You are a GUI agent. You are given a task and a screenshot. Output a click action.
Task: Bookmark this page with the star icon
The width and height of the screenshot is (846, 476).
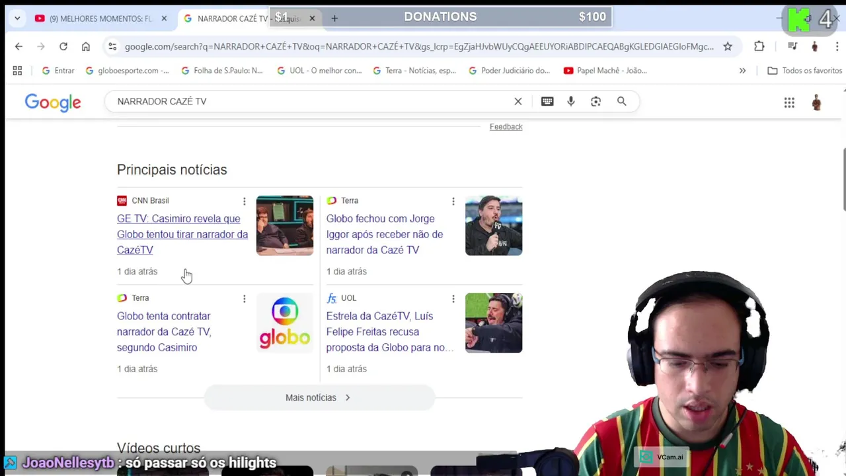click(x=728, y=46)
